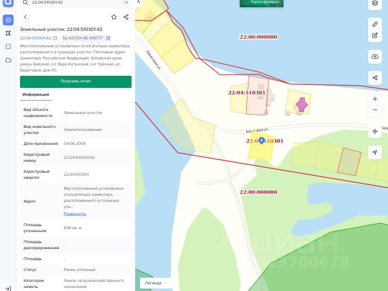388x291 pixels.
Task: Open the cloud icon in left sidebar
Action: coord(8,60)
